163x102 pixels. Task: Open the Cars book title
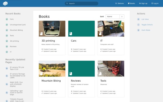tap(74, 41)
